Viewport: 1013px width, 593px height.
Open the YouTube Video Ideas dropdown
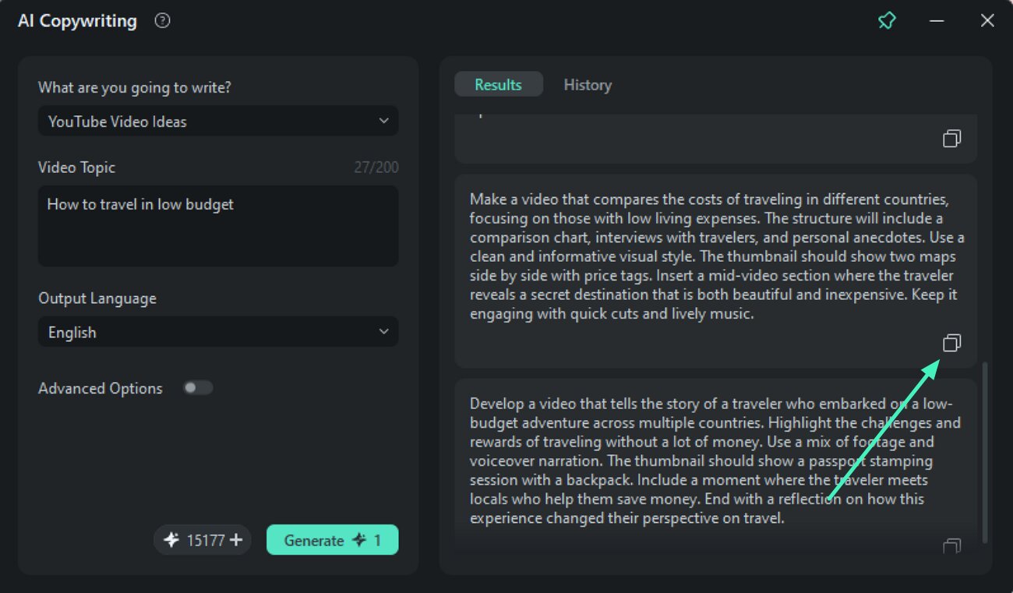[x=218, y=121]
